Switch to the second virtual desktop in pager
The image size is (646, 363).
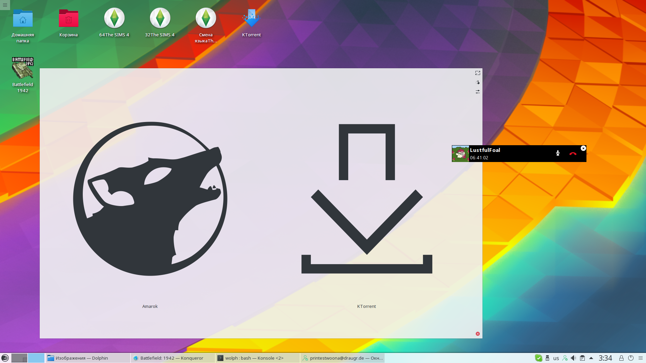[x=36, y=358]
